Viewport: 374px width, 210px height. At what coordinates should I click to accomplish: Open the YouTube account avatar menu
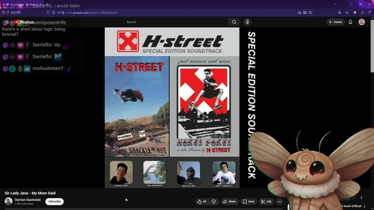point(362,22)
